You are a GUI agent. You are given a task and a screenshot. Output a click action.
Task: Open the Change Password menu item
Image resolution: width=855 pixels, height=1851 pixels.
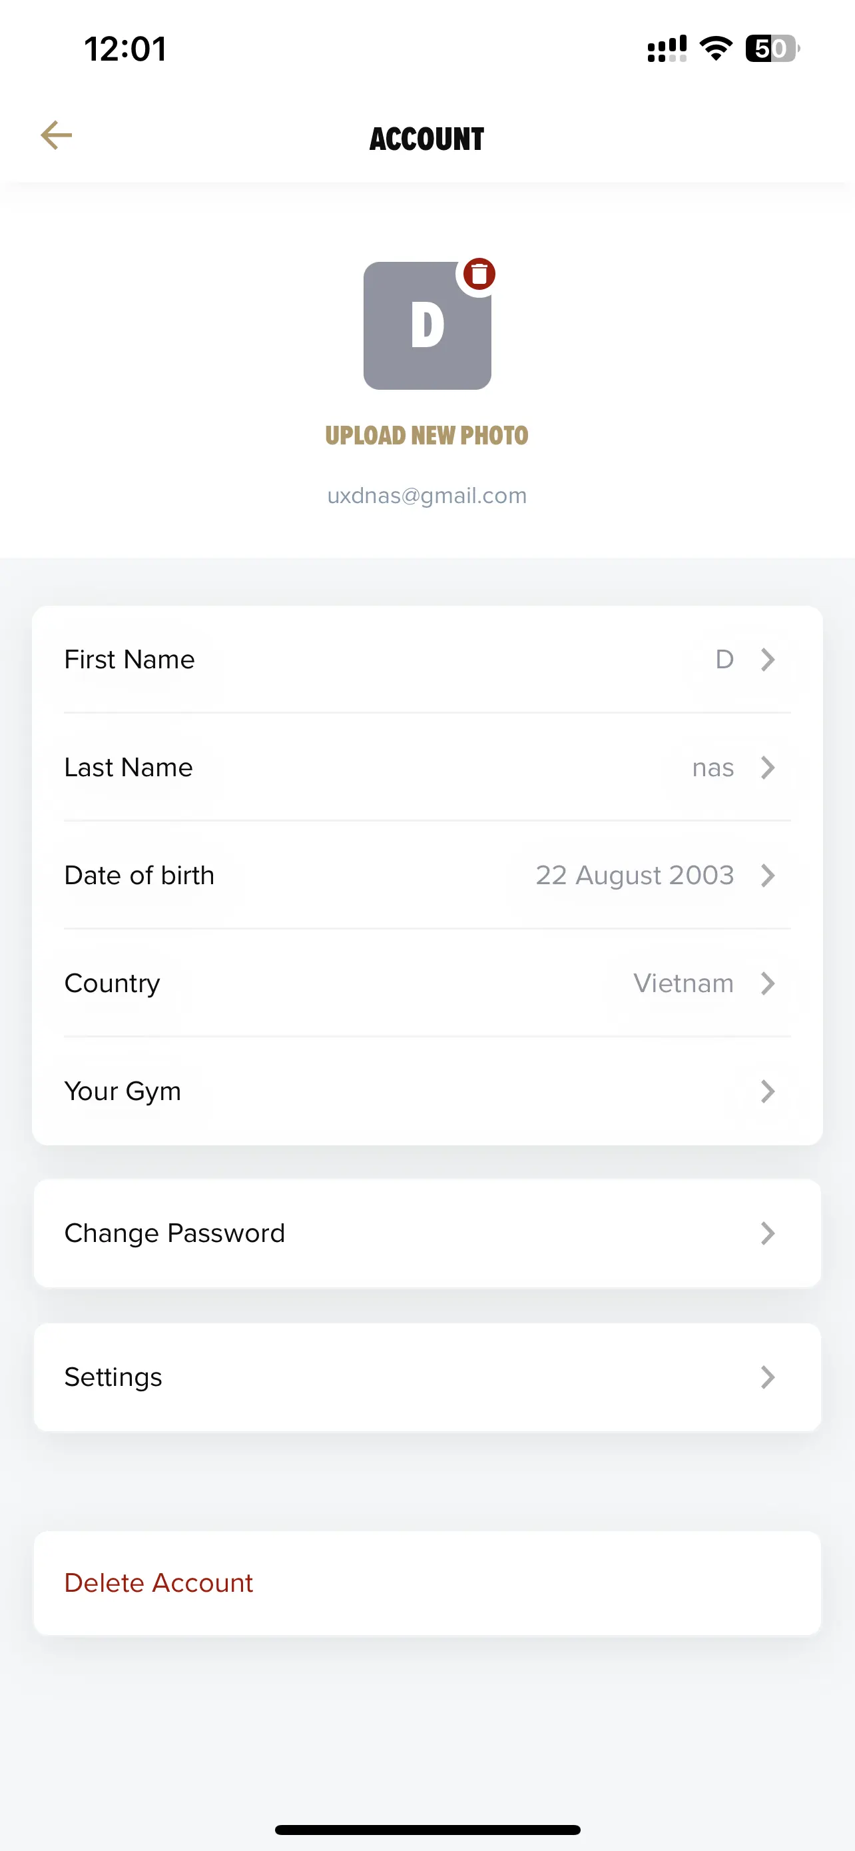pos(427,1233)
